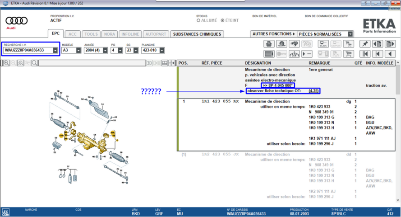Image resolution: width=401 pixels, height=217 pixels.
Task: Open the PG 4 dropdown
Action: pos(120,50)
